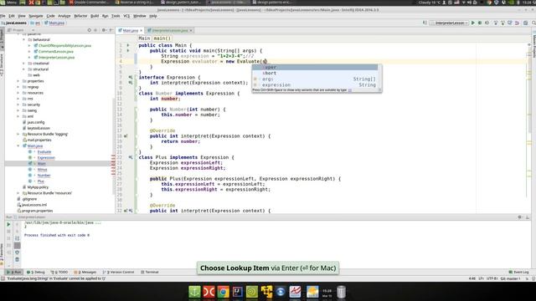Open the Edit menu
Image resolution: width=536 pixels, height=301 pixels.
tap(12, 16)
